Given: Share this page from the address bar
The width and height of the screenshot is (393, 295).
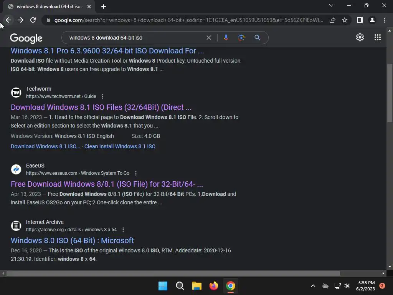Looking at the screenshot, I should tap(332, 20).
